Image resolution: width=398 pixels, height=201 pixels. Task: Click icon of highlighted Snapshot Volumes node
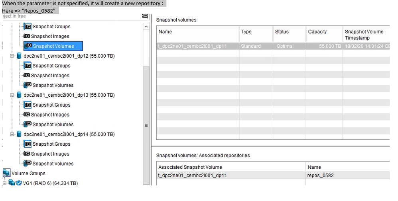click(28, 46)
